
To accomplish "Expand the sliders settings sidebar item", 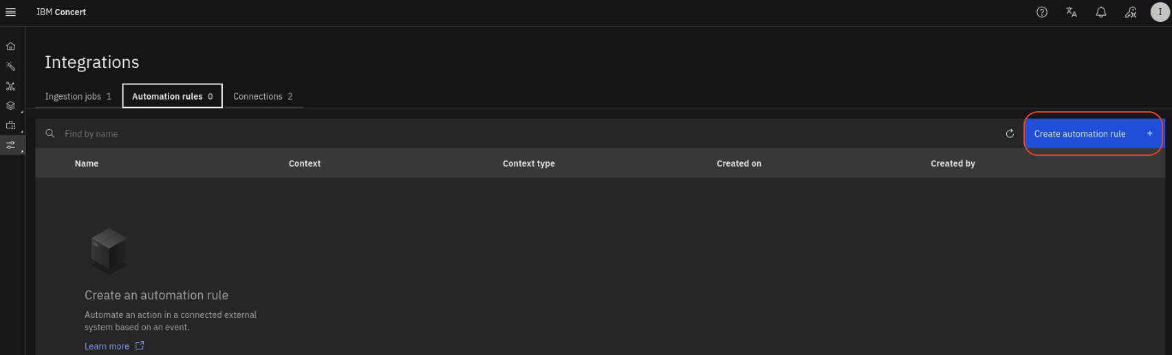I will [x=10, y=146].
